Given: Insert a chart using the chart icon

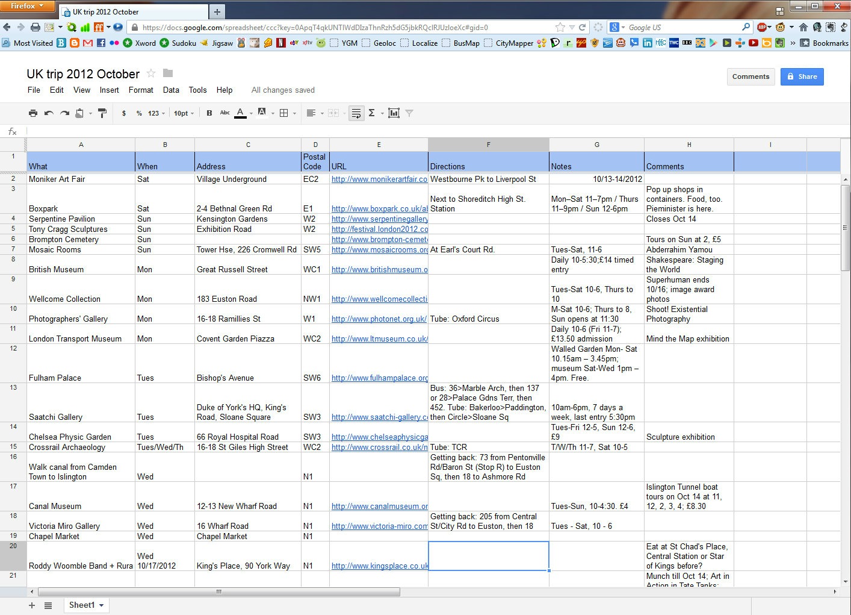Looking at the screenshot, I should [394, 113].
